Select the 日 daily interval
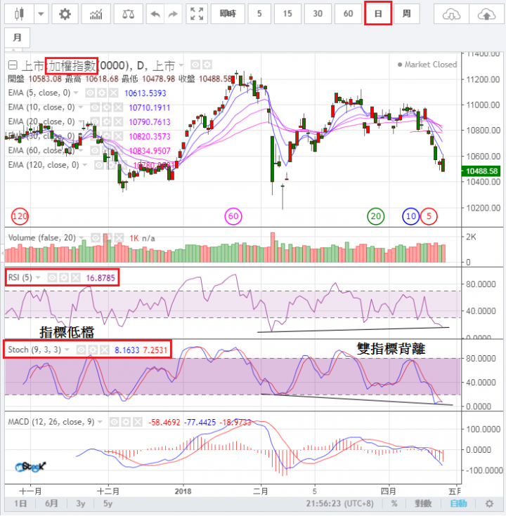This screenshot has height=516, width=506. point(378,14)
